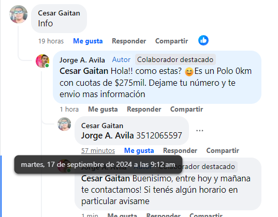
Task: Click Responder under Jorge's Polo reply
Action: (144, 109)
